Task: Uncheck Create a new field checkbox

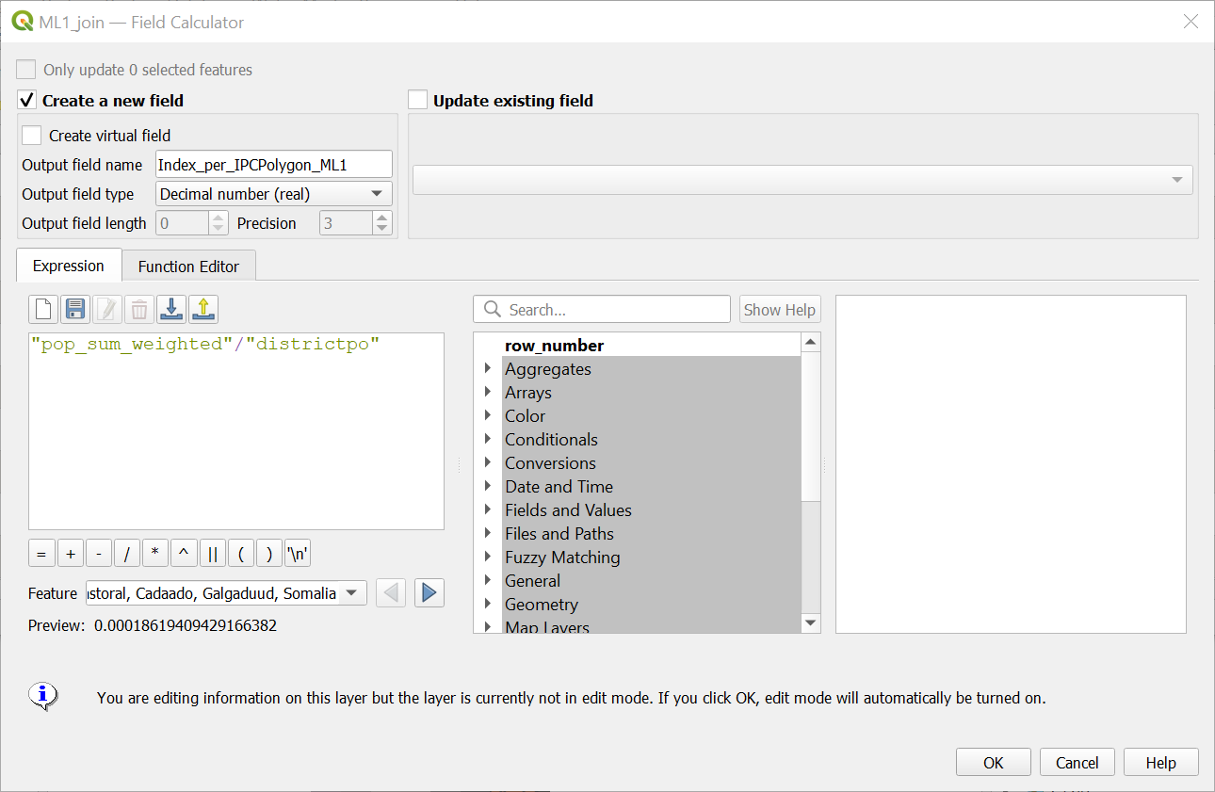Action: pos(27,101)
